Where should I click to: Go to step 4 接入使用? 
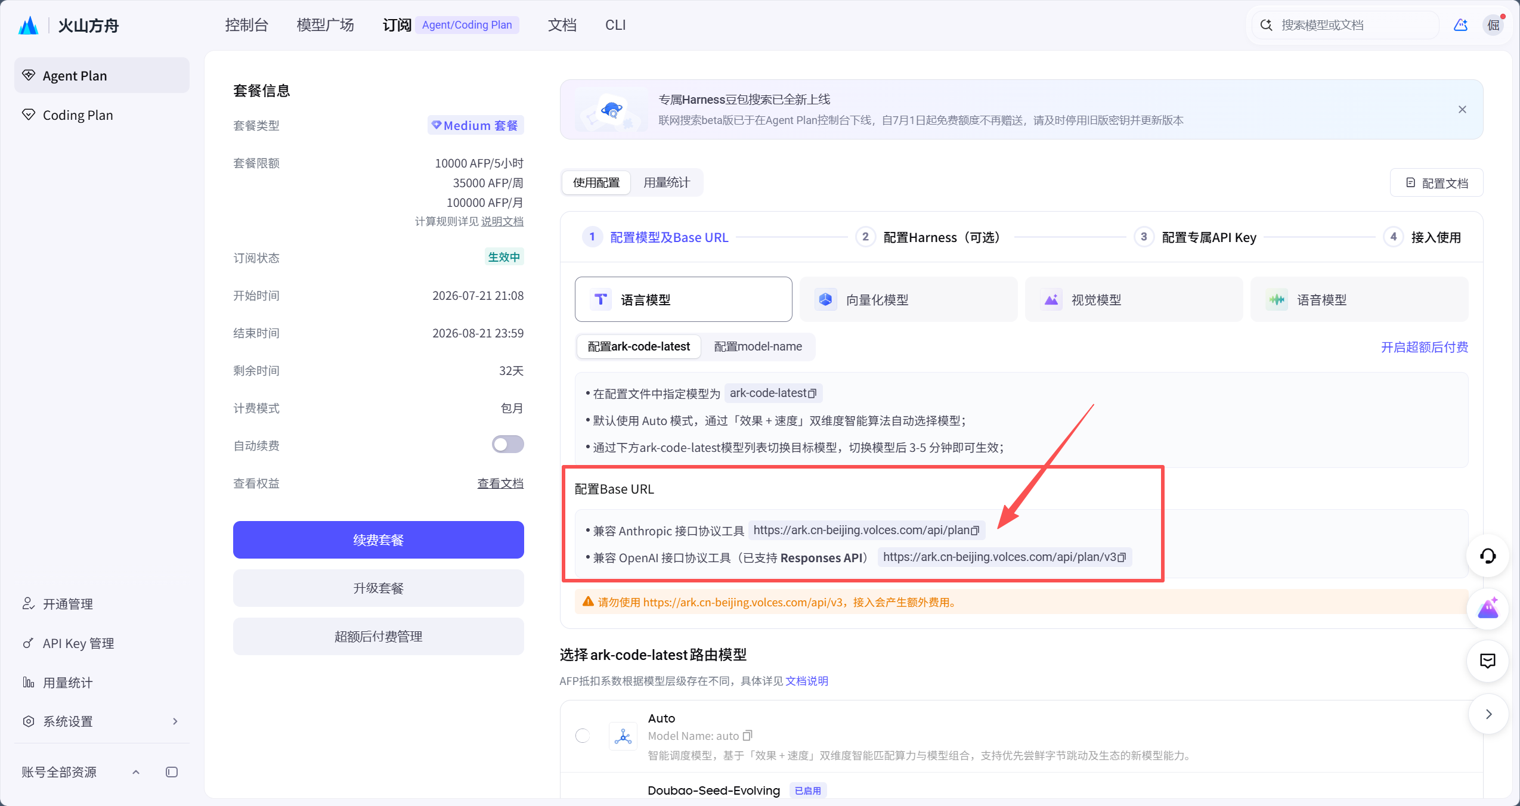pyautogui.click(x=1422, y=237)
